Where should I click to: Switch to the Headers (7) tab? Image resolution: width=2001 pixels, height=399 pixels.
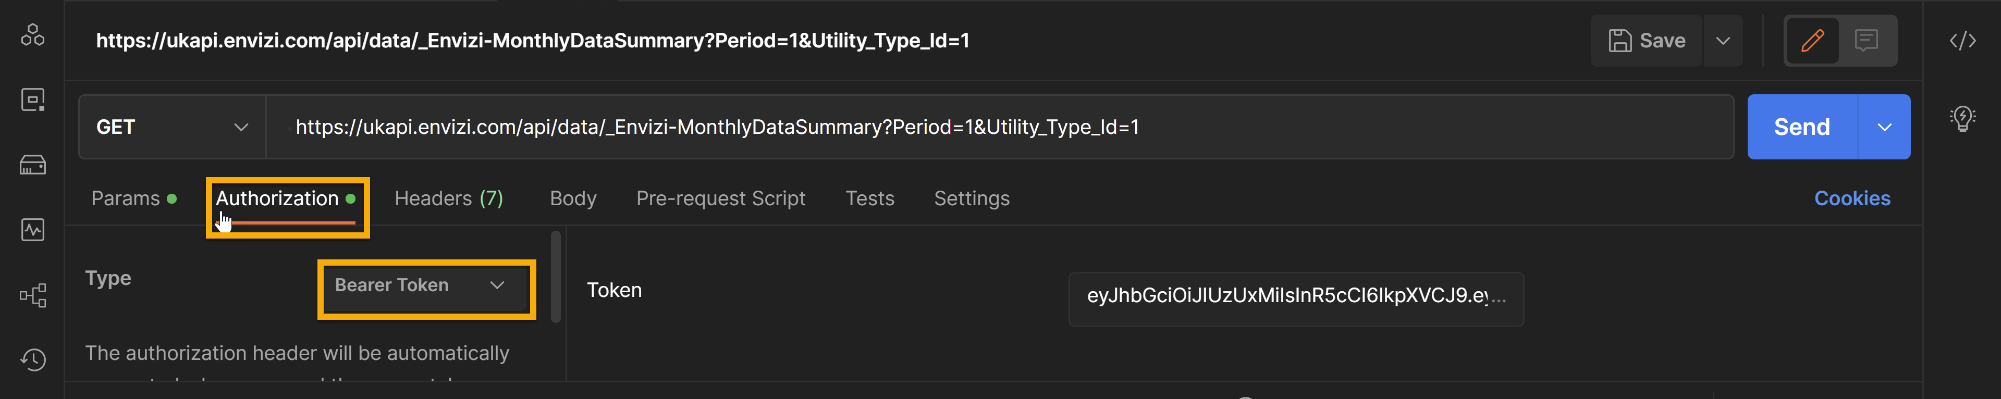449,199
